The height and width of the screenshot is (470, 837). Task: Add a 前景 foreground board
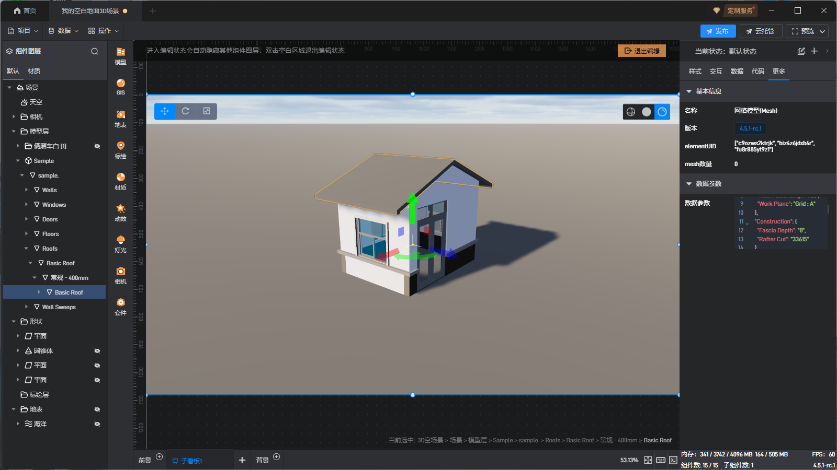coord(160,457)
